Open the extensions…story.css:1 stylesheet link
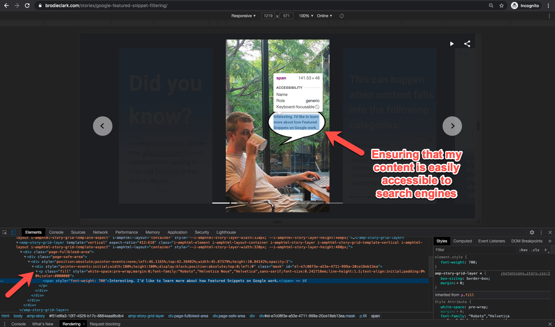Viewport: 555px width, 327px height. (525, 273)
